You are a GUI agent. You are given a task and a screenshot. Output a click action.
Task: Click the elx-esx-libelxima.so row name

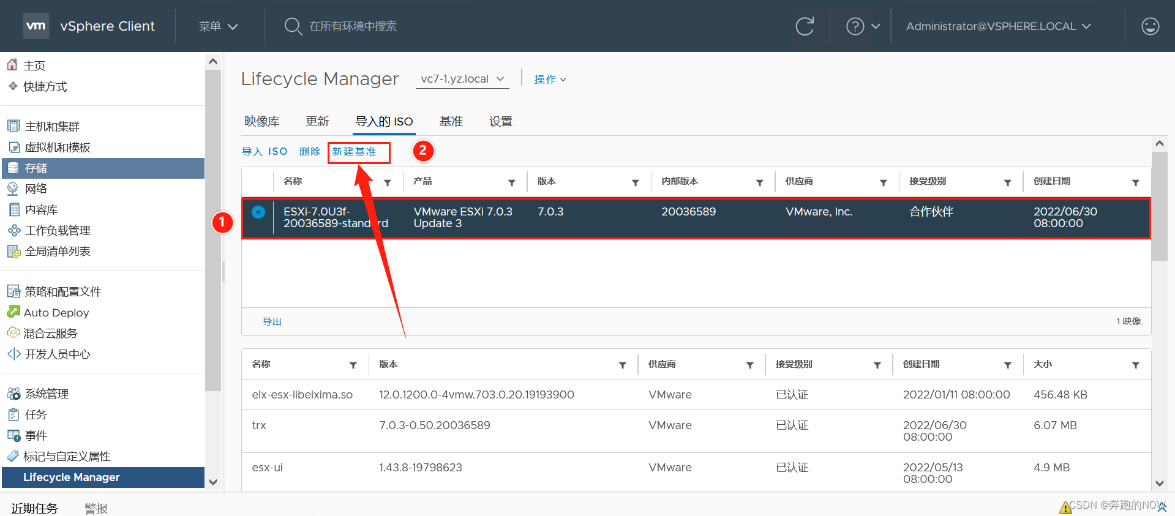click(x=302, y=395)
